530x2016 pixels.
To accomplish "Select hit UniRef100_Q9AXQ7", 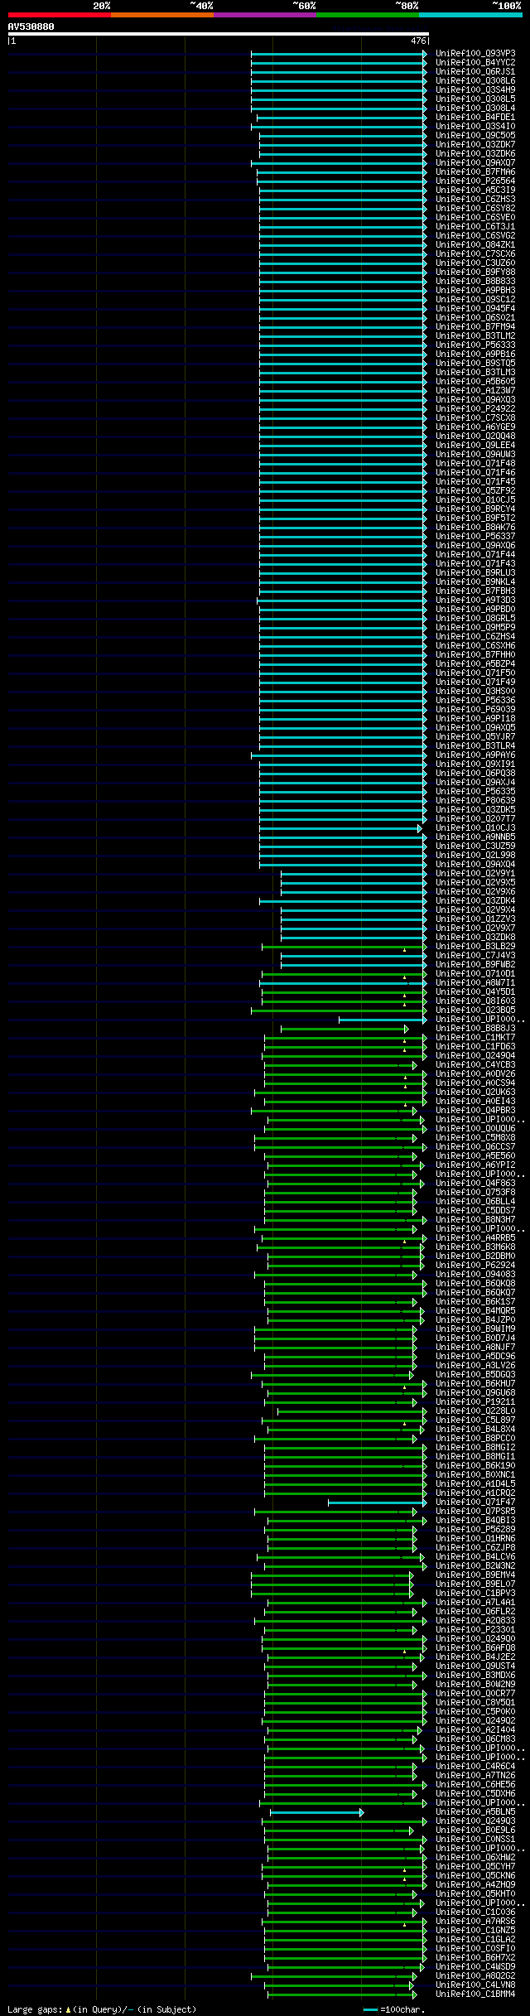I will 475,162.
